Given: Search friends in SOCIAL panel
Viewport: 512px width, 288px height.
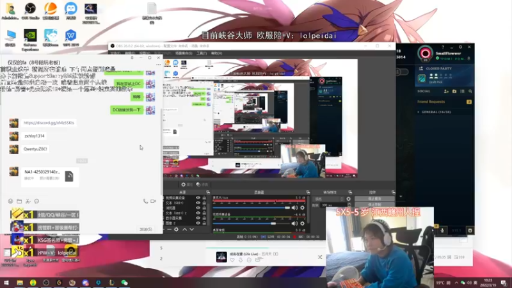Looking at the screenshot, I should tap(470, 92).
